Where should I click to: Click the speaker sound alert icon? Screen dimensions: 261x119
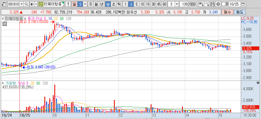tap(32, 4)
